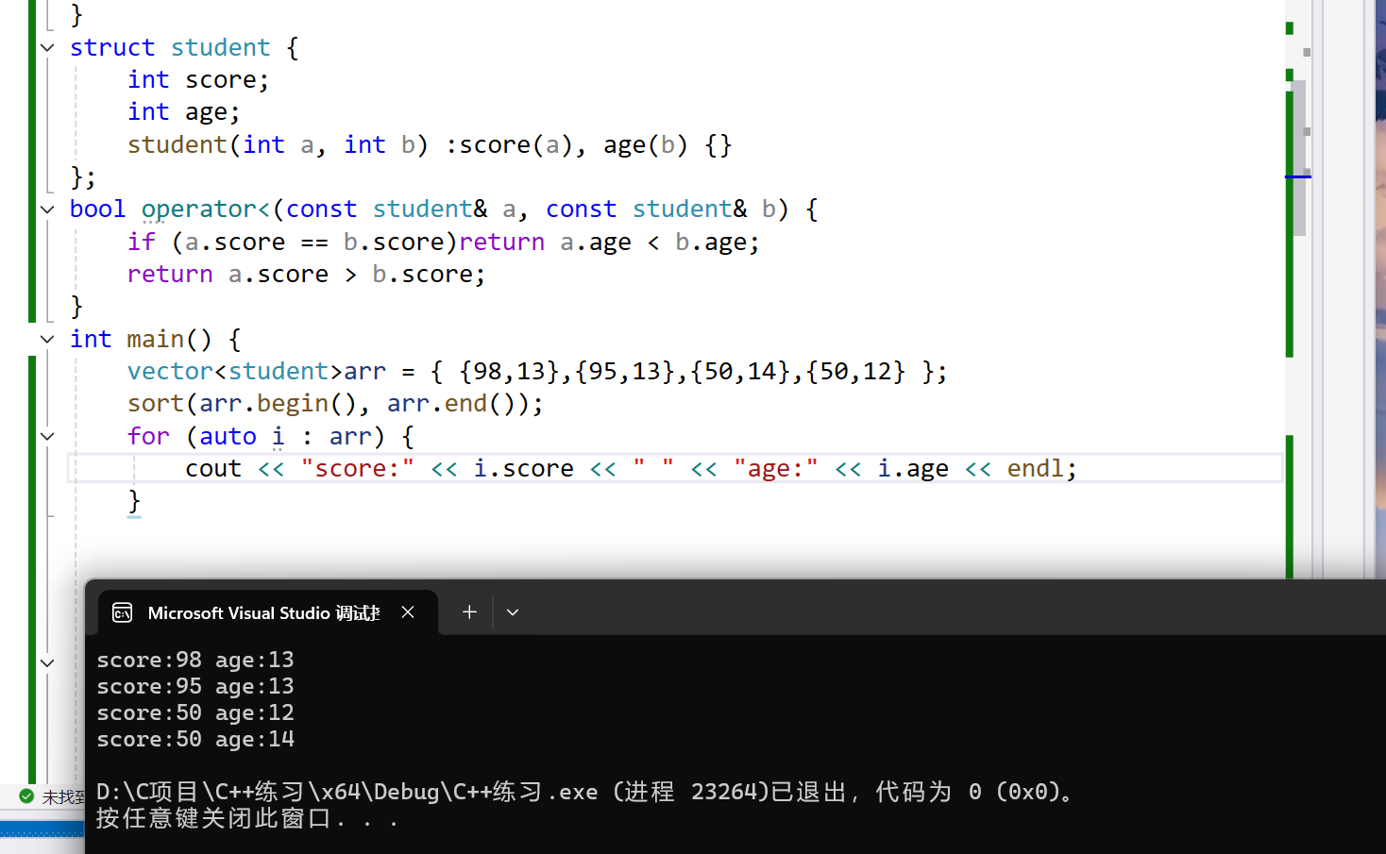Collapse the for loop region
Screen dimensions: 1386x854
46,436
